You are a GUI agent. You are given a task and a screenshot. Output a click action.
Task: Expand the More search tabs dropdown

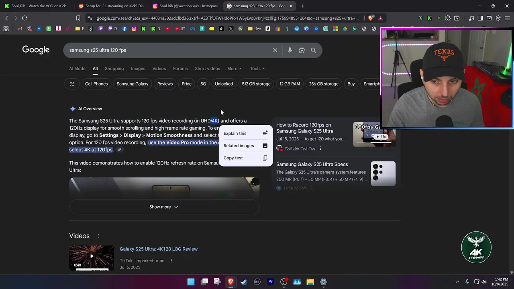[235, 69]
